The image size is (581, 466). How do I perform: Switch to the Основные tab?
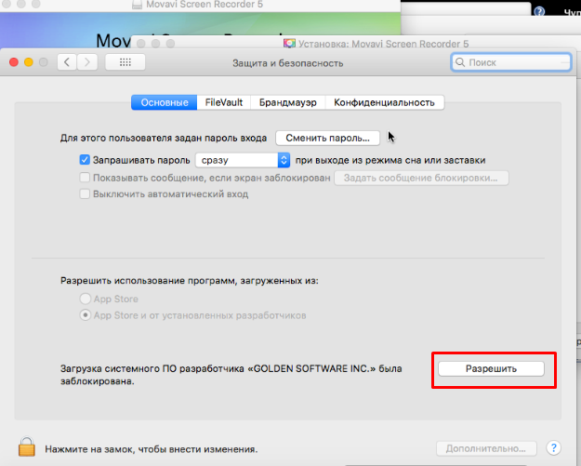165,102
